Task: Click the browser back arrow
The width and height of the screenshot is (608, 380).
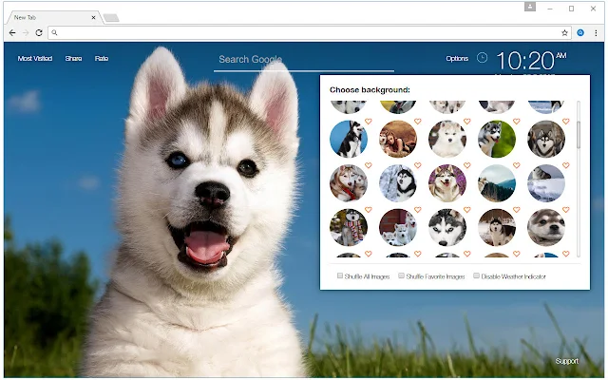Action: [12, 33]
